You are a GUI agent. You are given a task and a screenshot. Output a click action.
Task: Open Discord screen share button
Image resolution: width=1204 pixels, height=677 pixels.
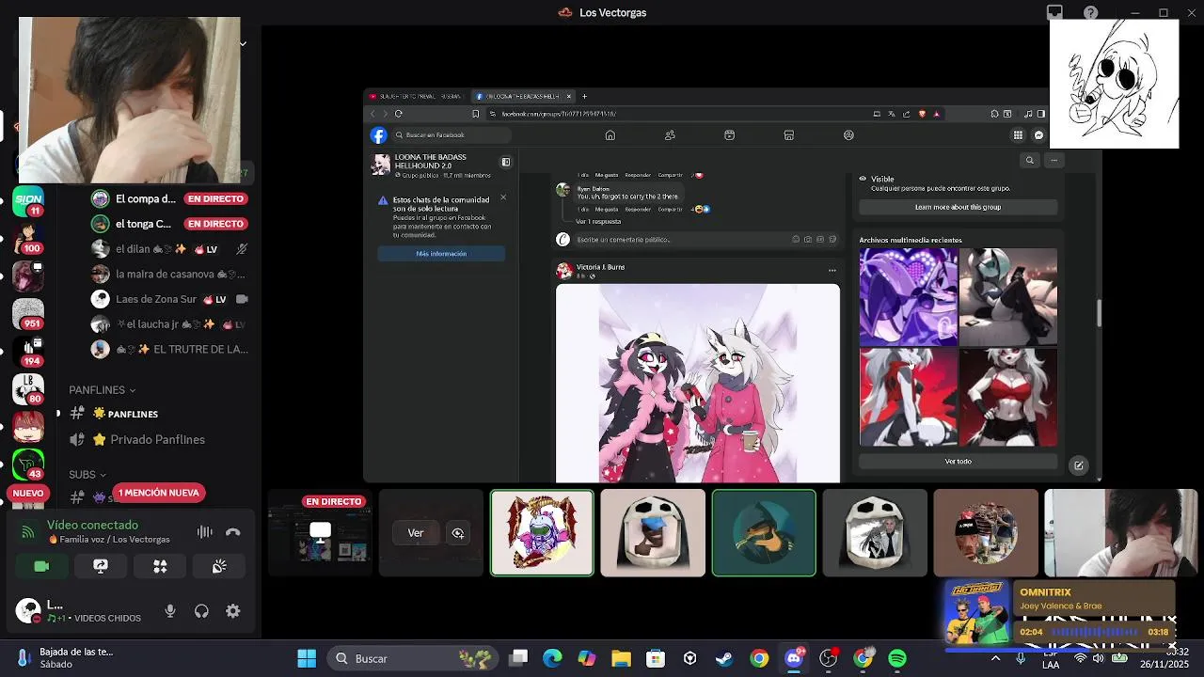(x=101, y=566)
